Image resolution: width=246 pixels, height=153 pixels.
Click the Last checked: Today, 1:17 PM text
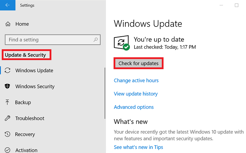click(165, 47)
